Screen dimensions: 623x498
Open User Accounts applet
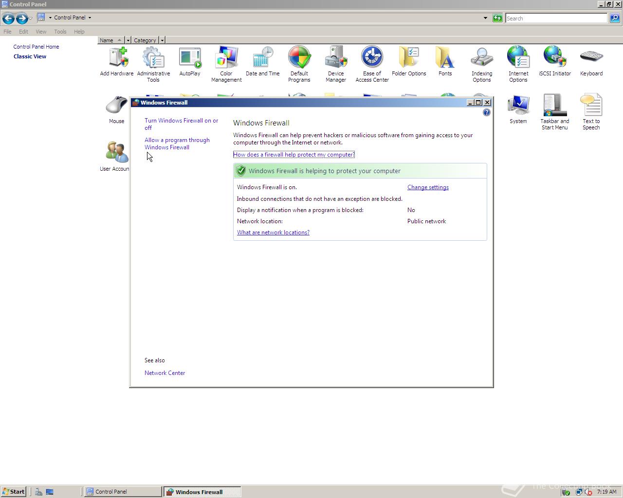[115, 157]
